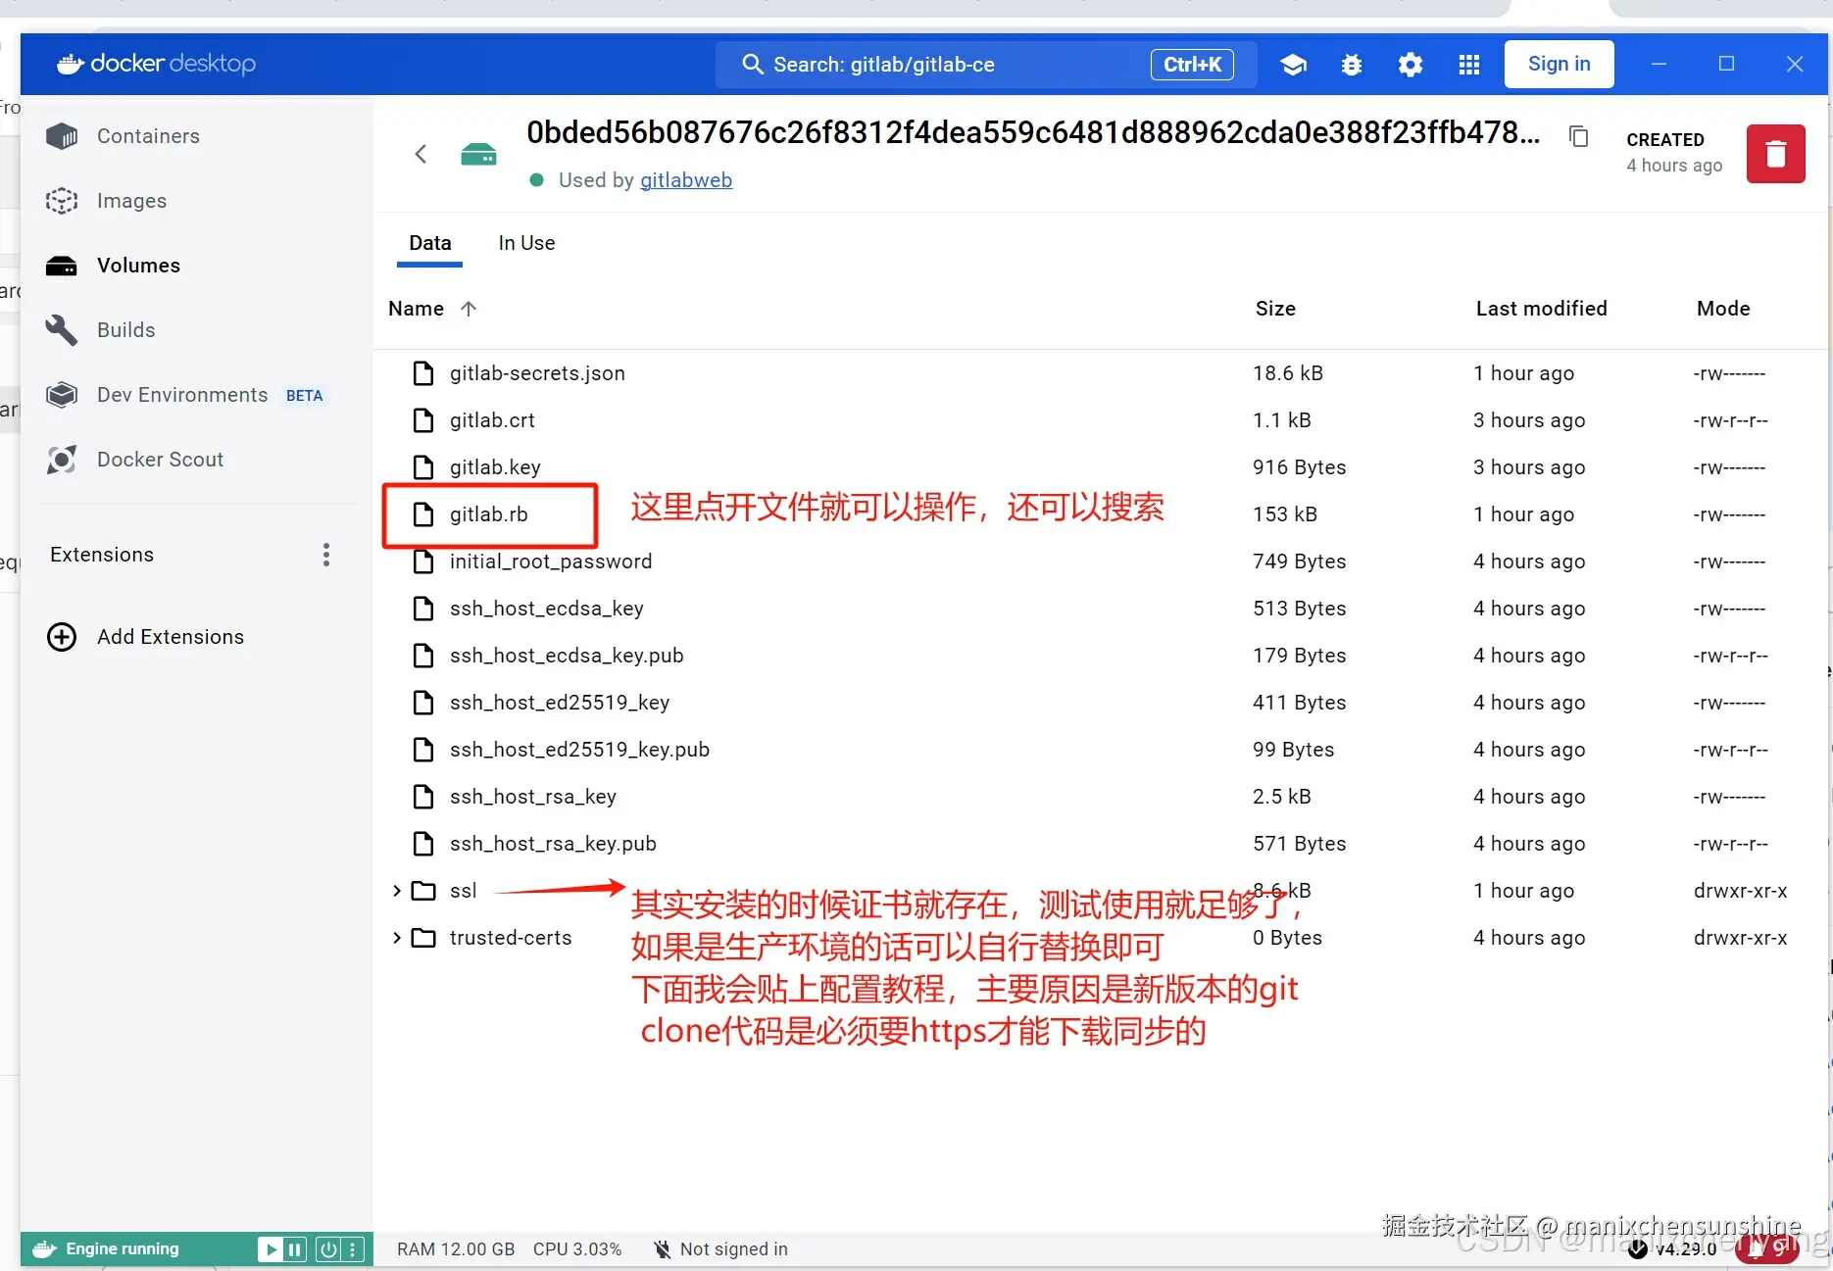Open the ssh_host_ed25519_key file
Viewport: 1833px width, 1271px height.
pyautogui.click(x=560, y=703)
